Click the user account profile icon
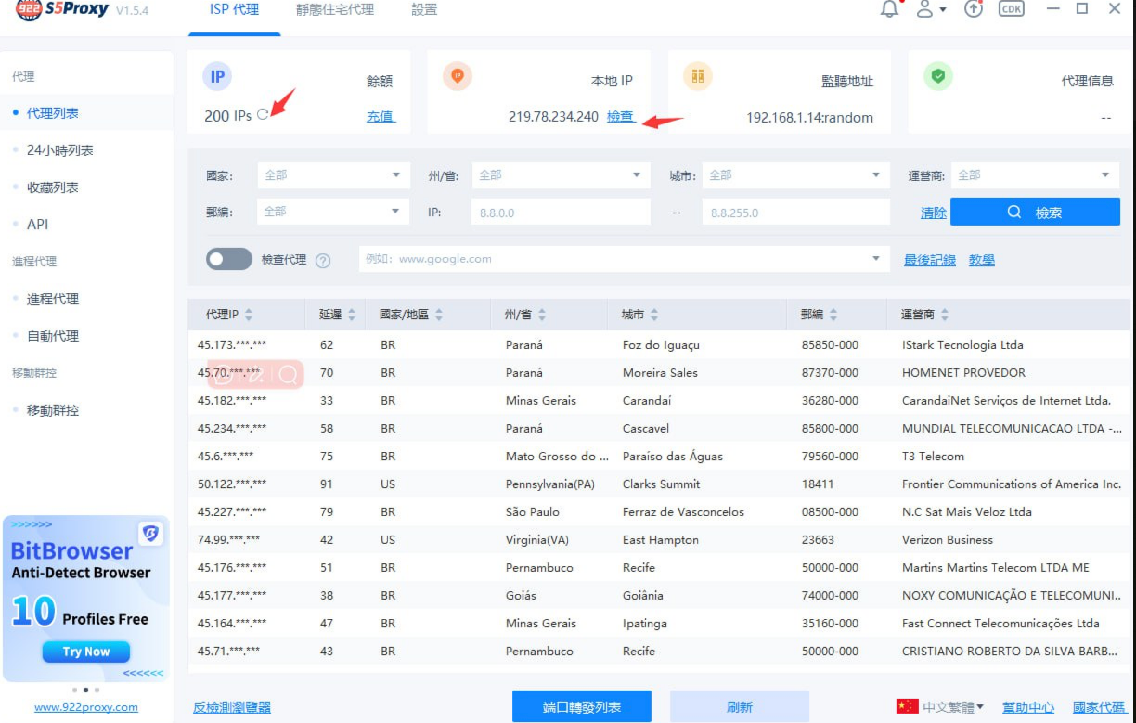 tap(925, 9)
